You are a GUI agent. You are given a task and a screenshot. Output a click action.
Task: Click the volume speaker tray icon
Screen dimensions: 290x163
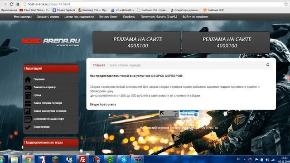coord(267,159)
